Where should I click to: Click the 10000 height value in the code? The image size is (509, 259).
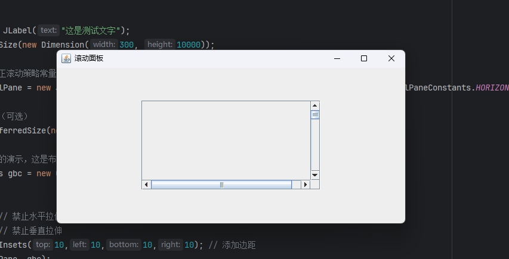point(189,45)
